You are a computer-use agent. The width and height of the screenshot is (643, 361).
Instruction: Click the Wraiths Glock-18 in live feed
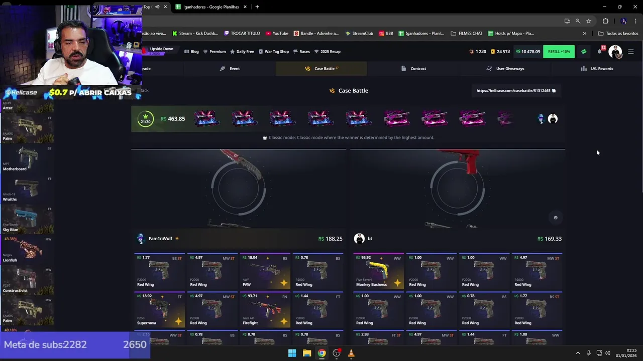pyautogui.click(x=28, y=189)
